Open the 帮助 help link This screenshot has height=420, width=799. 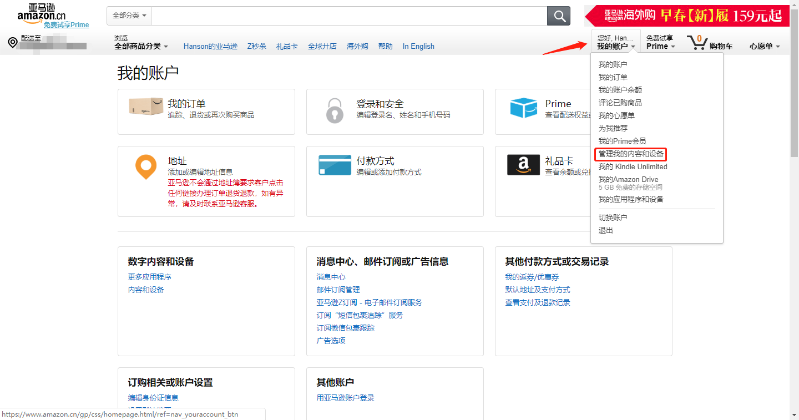[x=385, y=47]
